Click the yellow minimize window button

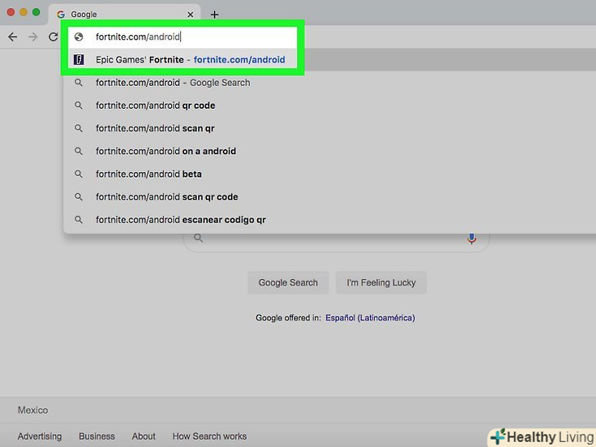coord(24,12)
